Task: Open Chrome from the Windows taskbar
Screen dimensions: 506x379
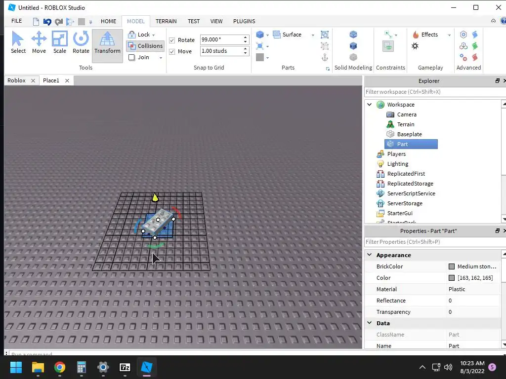Action: [x=60, y=367]
